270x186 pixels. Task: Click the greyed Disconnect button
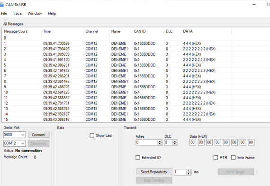coord(38,144)
